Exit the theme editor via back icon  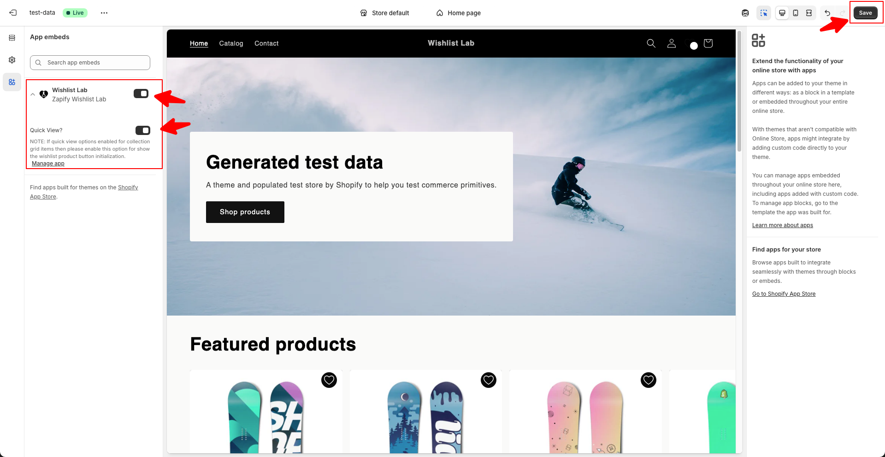pyautogui.click(x=13, y=13)
